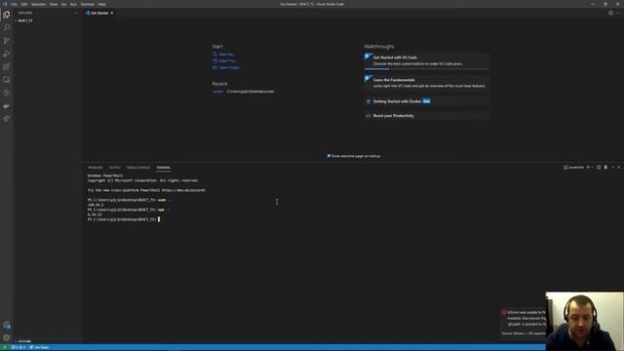Kill the terminal with trash icon
624x351 pixels.
(605, 168)
